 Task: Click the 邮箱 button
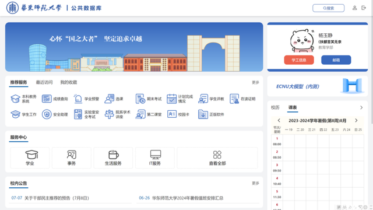(336, 60)
